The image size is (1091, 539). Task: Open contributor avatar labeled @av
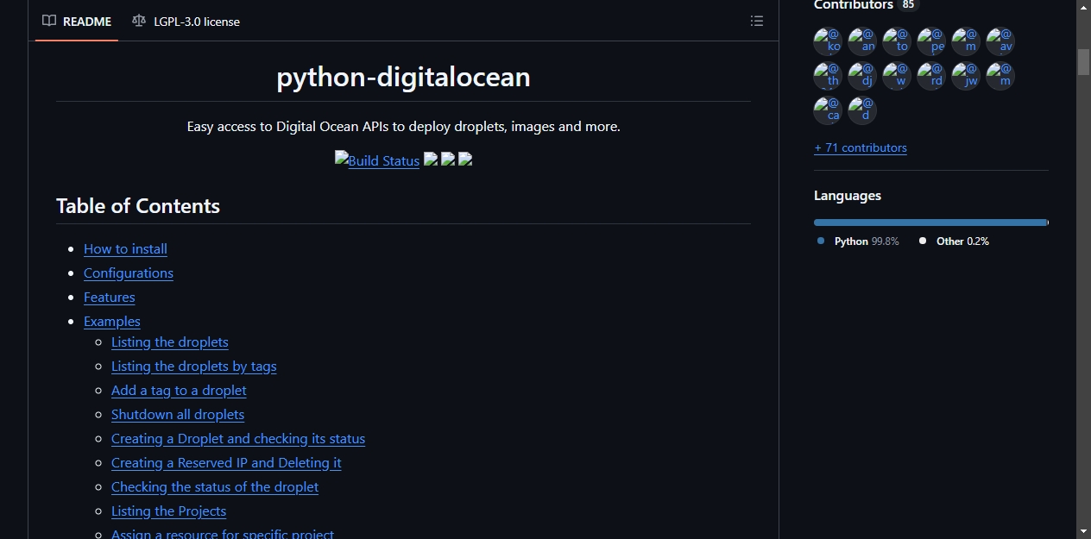[1000, 41]
